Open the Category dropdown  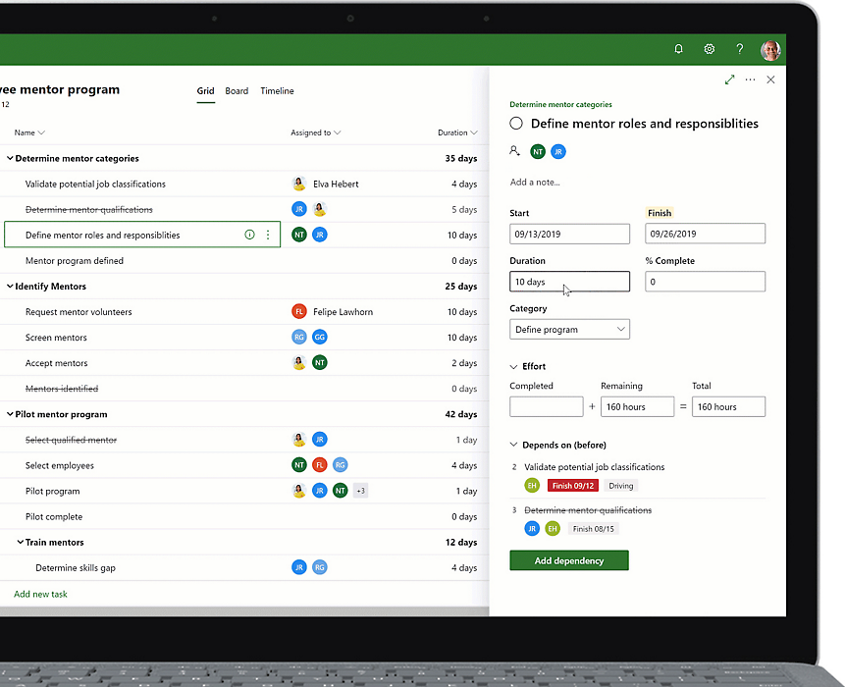[569, 330]
